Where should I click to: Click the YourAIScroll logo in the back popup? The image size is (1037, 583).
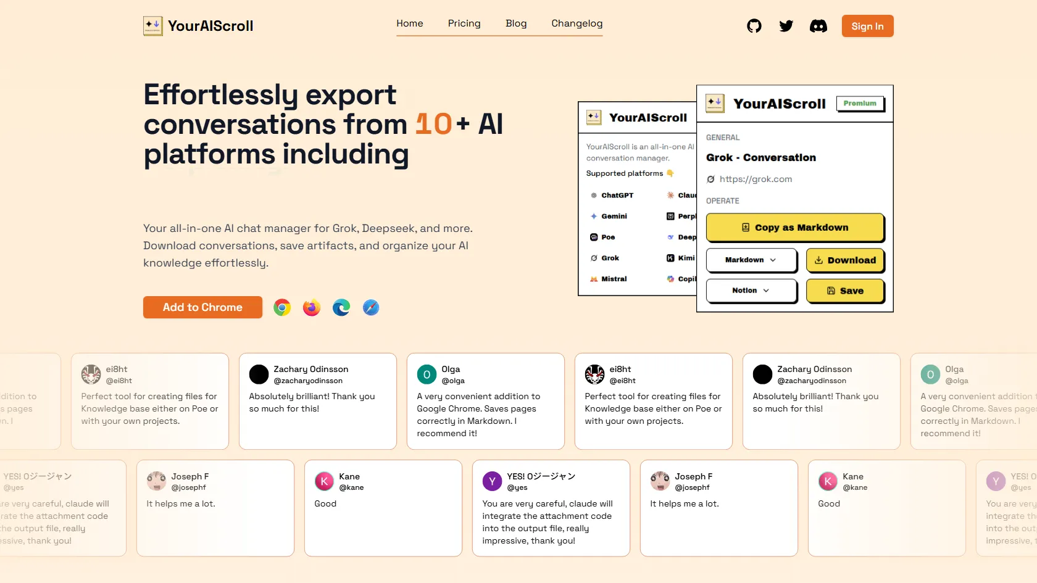click(594, 117)
